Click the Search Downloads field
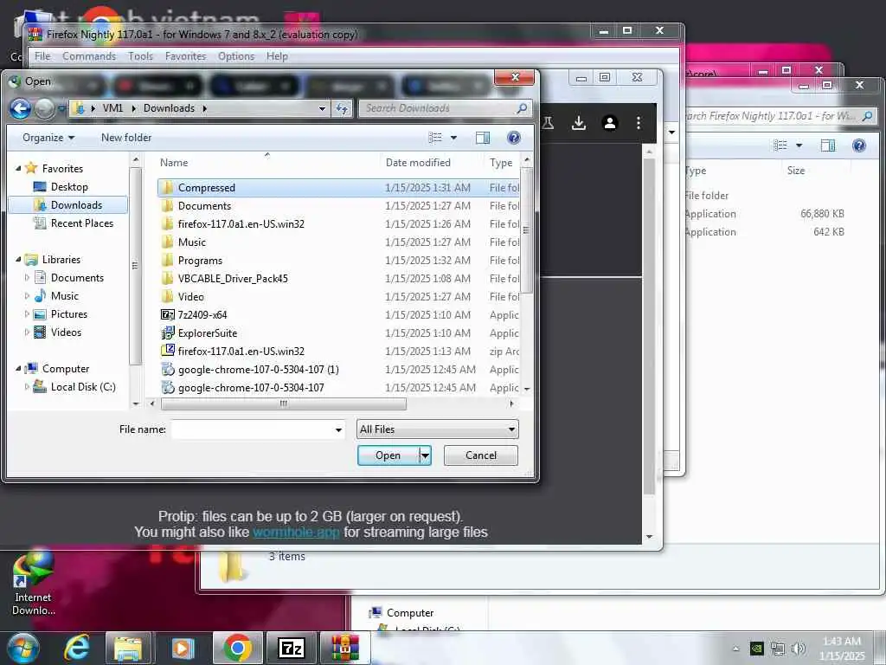The height and width of the screenshot is (665, 886). (x=439, y=108)
